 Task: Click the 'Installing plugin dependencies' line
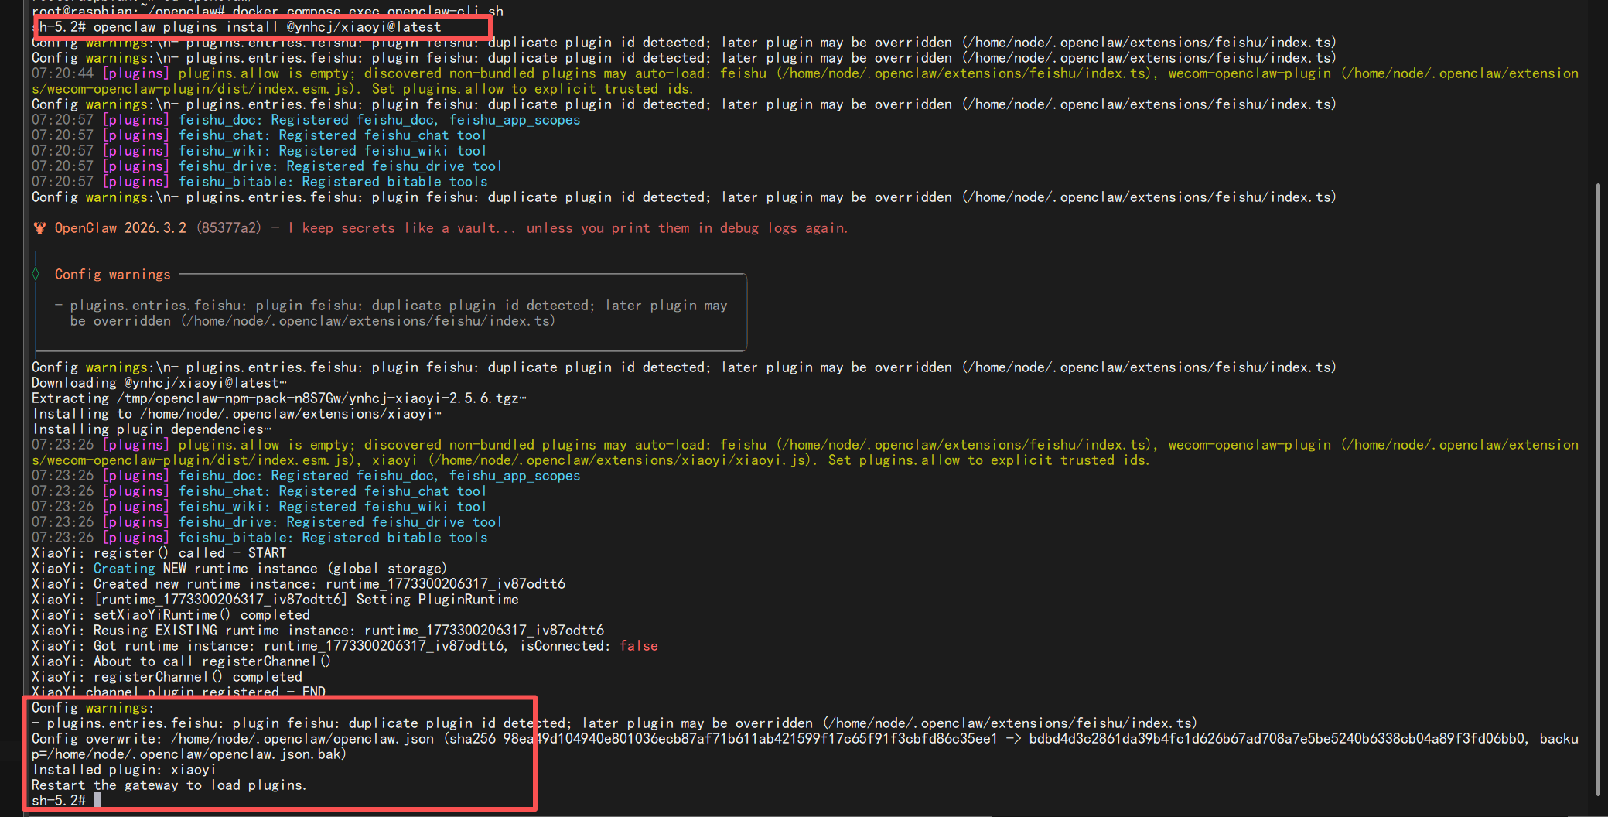pos(151,429)
